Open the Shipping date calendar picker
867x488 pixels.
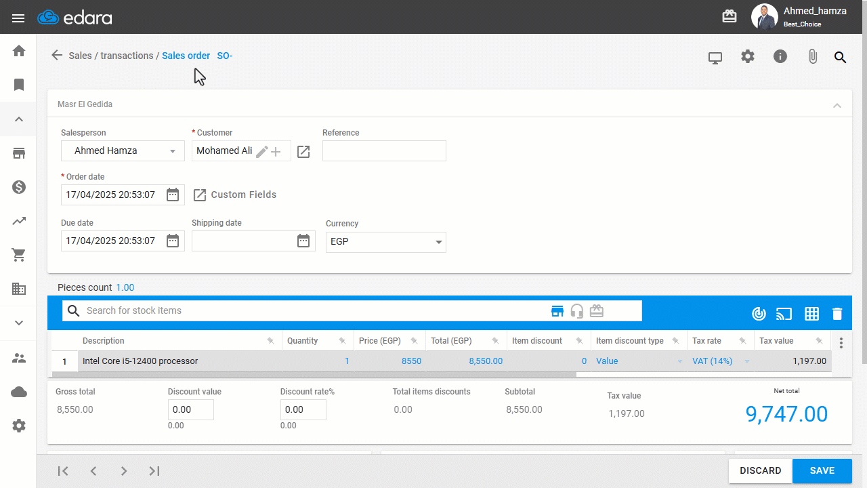click(x=303, y=241)
